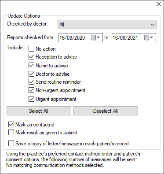Click the to date field 16/08/2021
The height and width of the screenshot is (174, 164).
click(125, 38)
